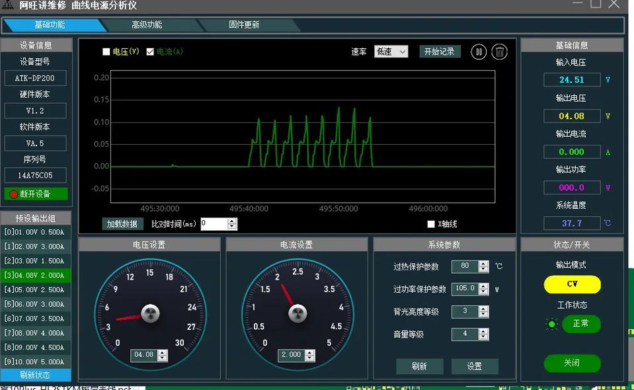Enable the voltage (电压) curve checkbox
This screenshot has height=390, width=634.
click(106, 52)
